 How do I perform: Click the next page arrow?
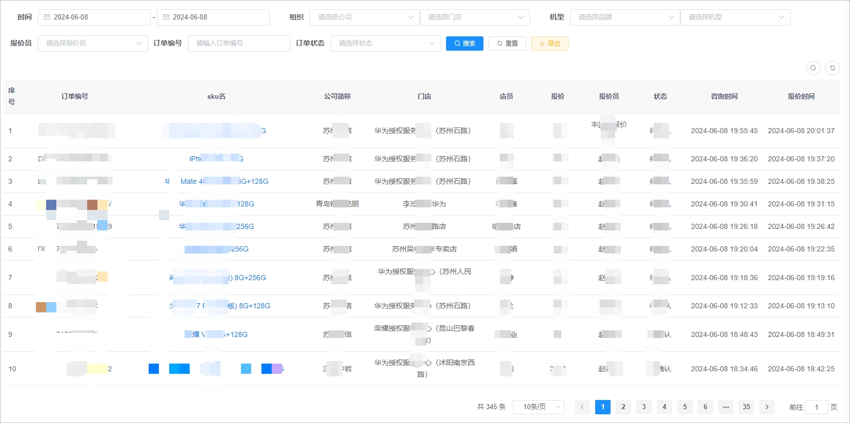767,407
